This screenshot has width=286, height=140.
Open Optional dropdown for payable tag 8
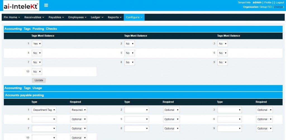pyautogui.click(x=171, y=129)
